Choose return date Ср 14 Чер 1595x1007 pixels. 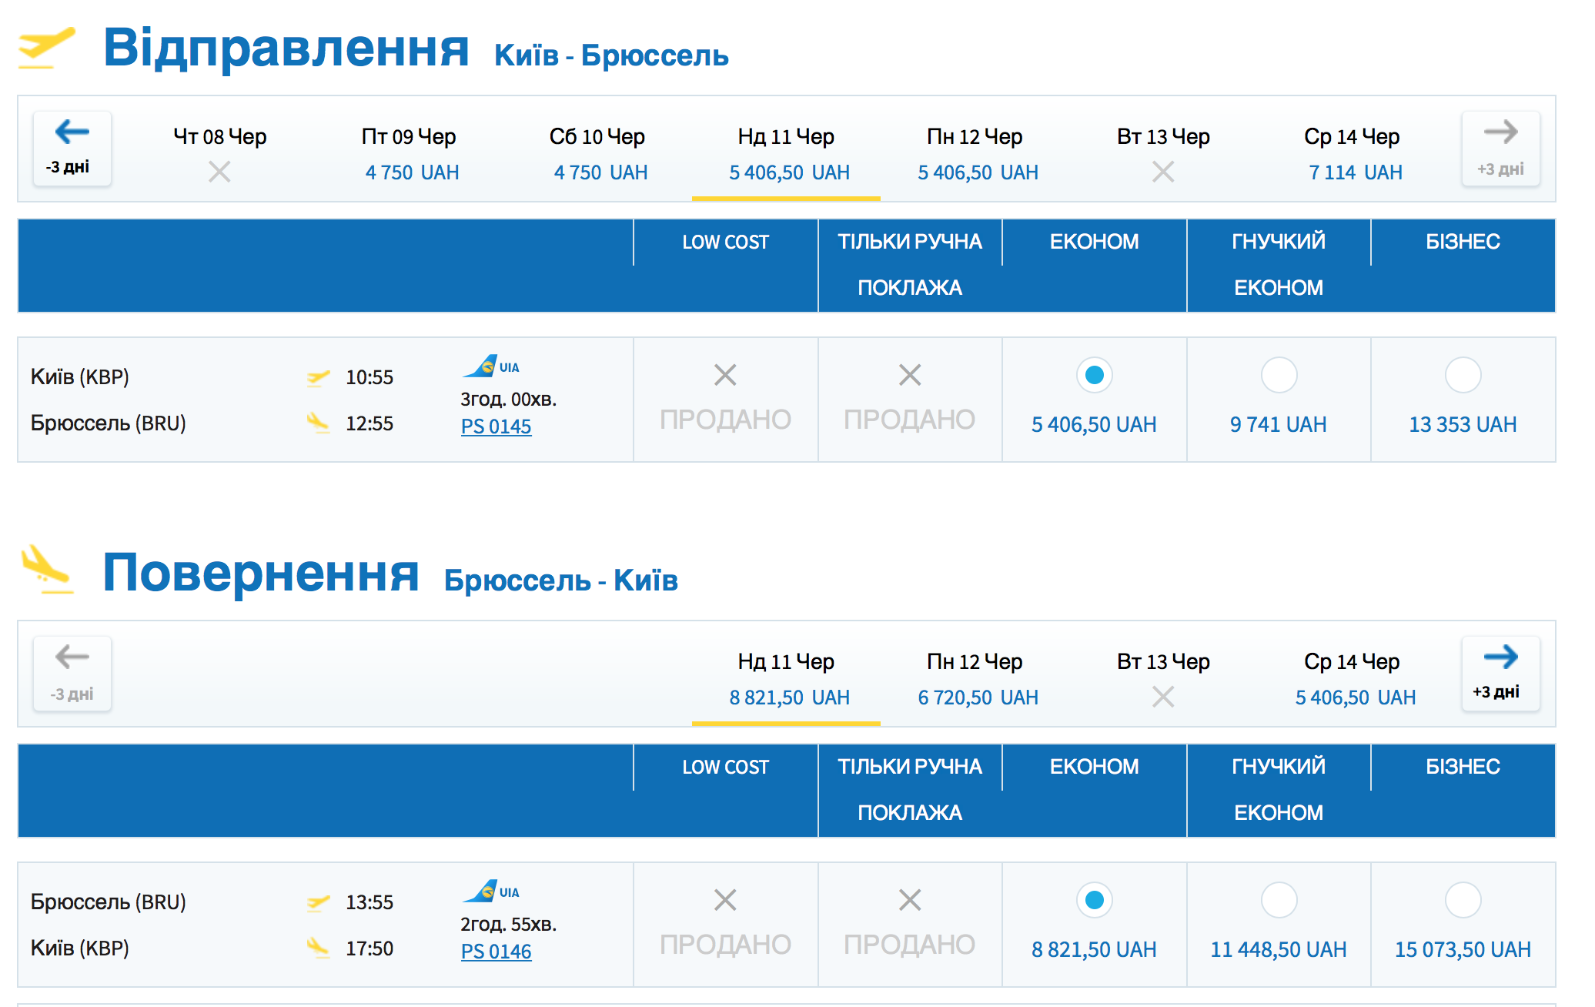coord(1353,679)
